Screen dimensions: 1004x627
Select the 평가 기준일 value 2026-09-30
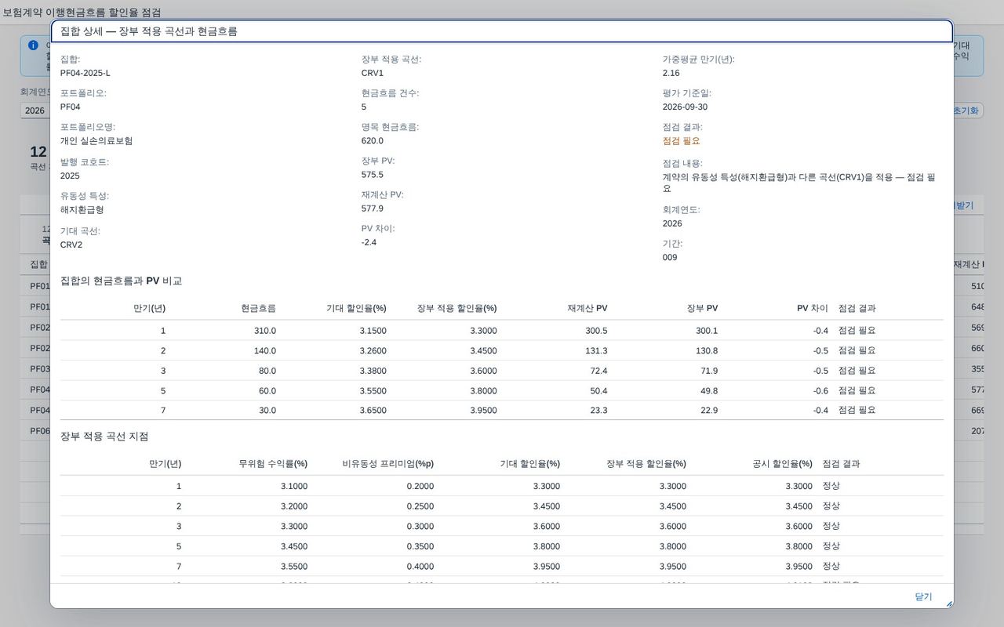point(685,107)
